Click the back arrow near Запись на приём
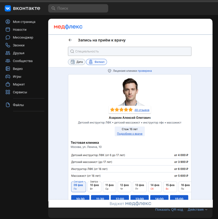This screenshot has height=219, width=218. click(x=70, y=40)
